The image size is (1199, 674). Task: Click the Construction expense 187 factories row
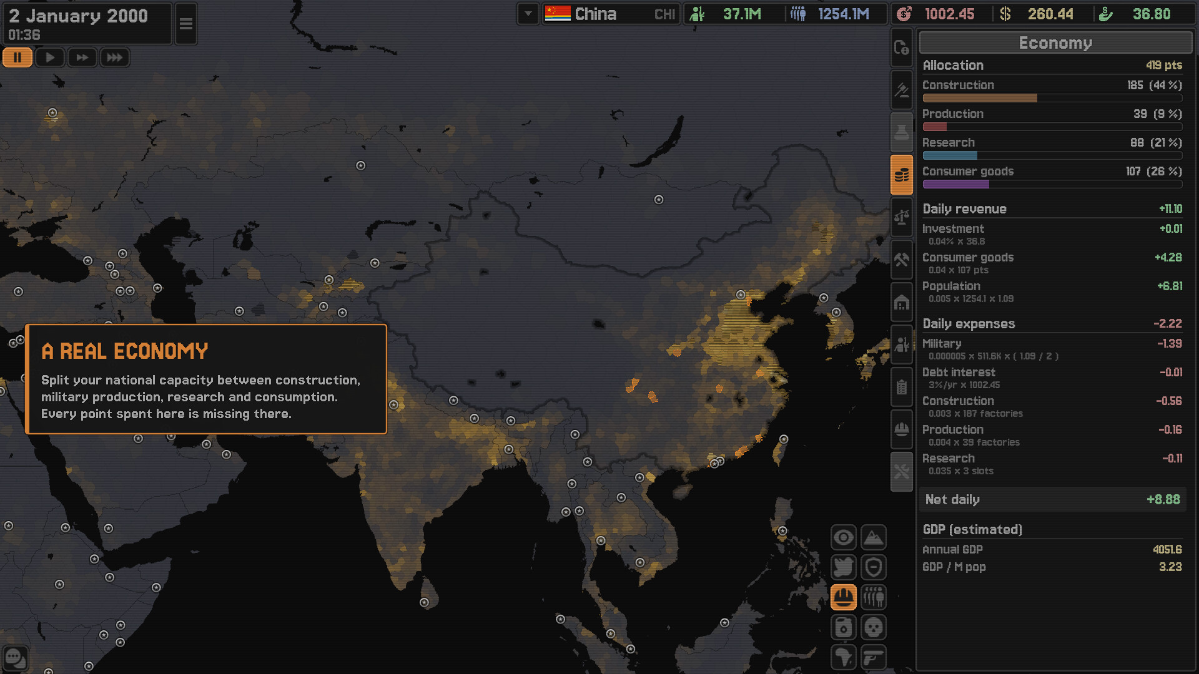coord(1052,406)
